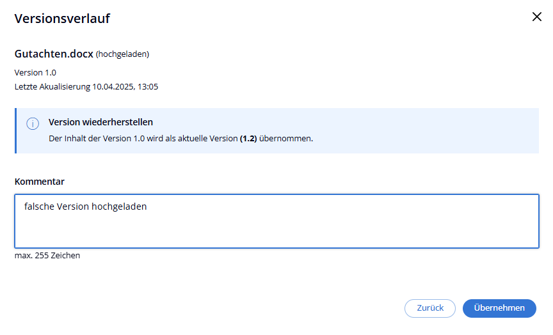Click the (hochgeladen) status label
Viewport: 553px width, 335px height.
122,54
